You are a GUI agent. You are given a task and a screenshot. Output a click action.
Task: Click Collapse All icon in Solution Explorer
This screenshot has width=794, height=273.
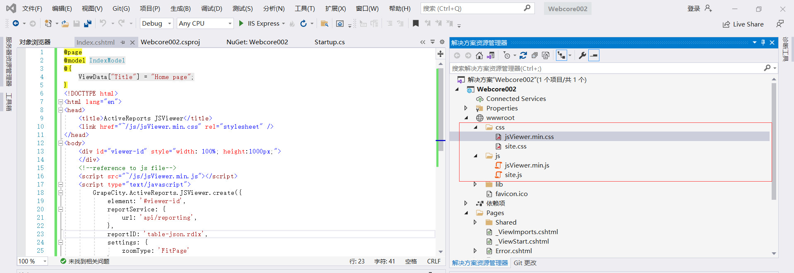[x=534, y=55]
